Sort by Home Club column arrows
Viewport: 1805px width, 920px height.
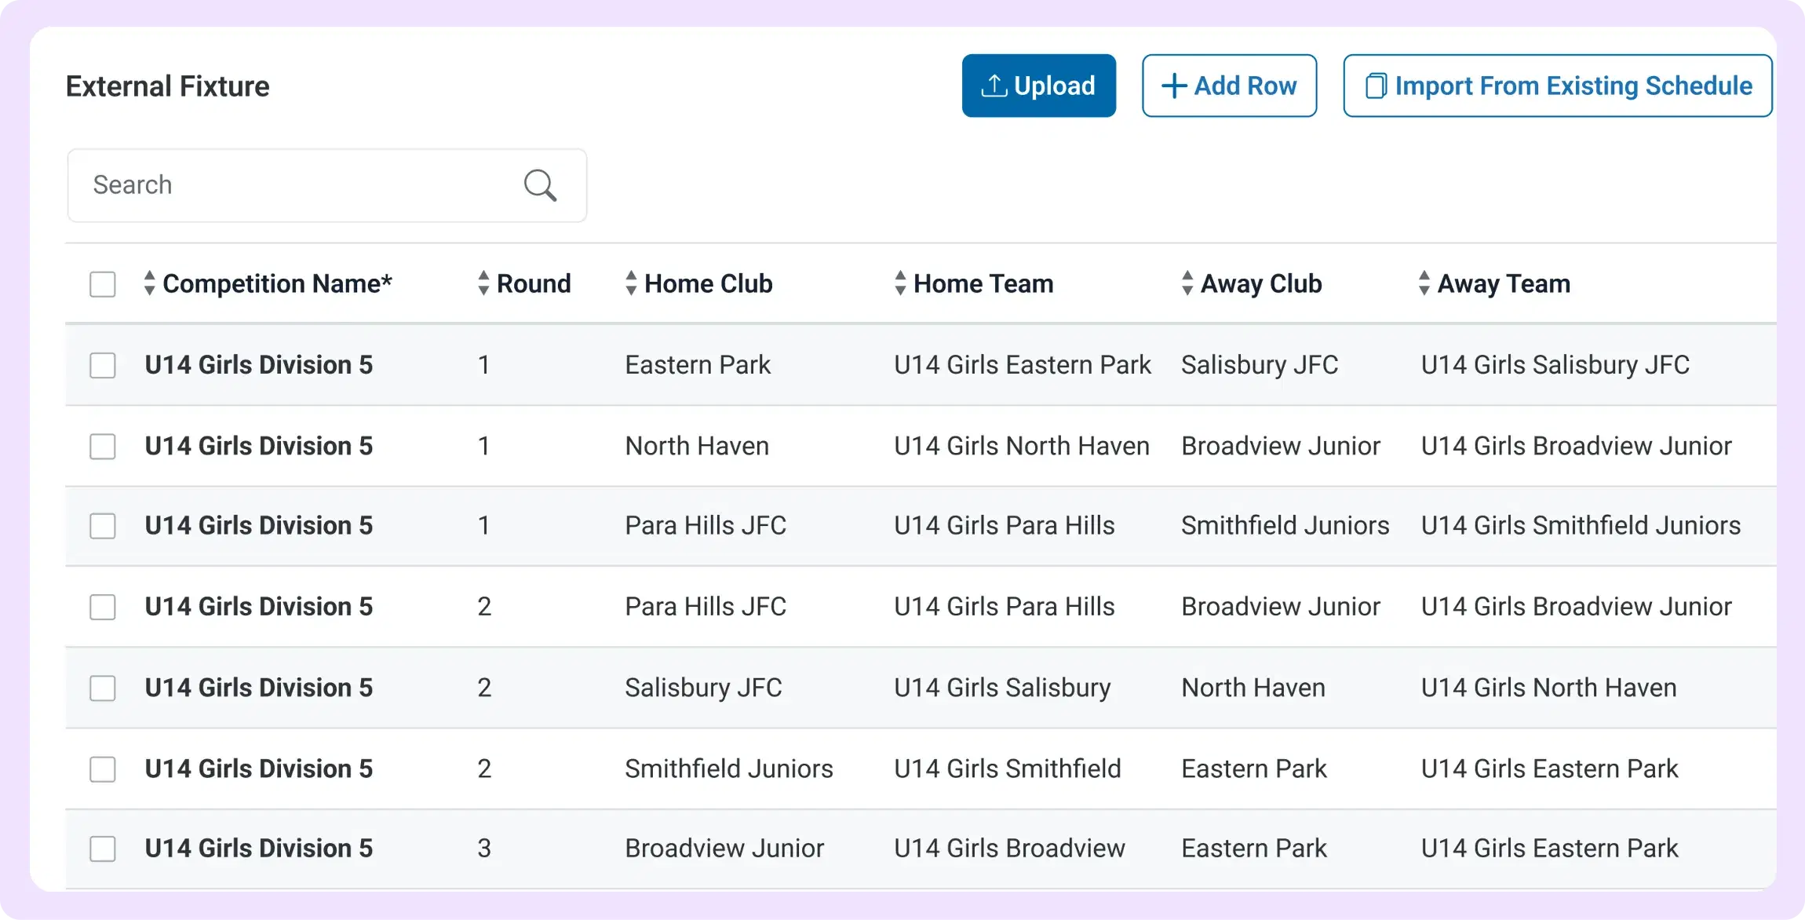coord(631,283)
